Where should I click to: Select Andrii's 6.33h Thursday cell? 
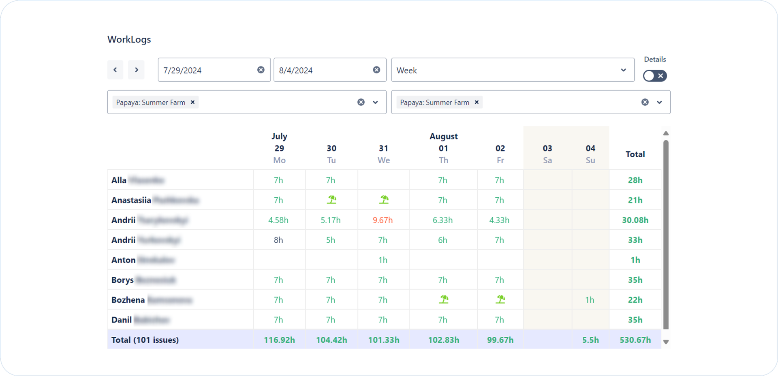pyautogui.click(x=442, y=220)
